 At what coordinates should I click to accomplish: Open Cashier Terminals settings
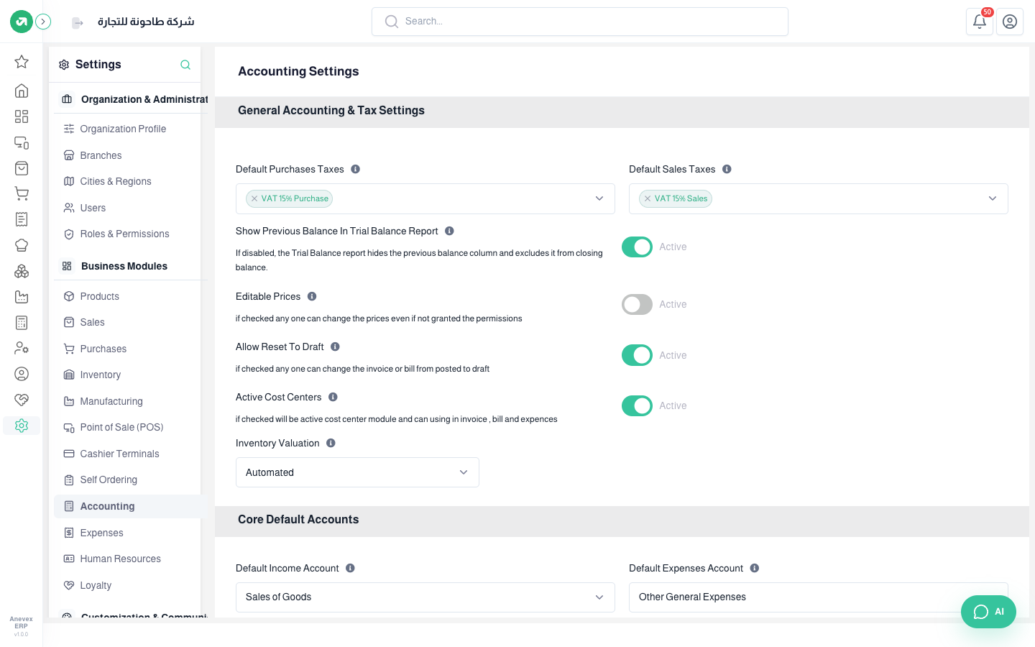(x=119, y=454)
